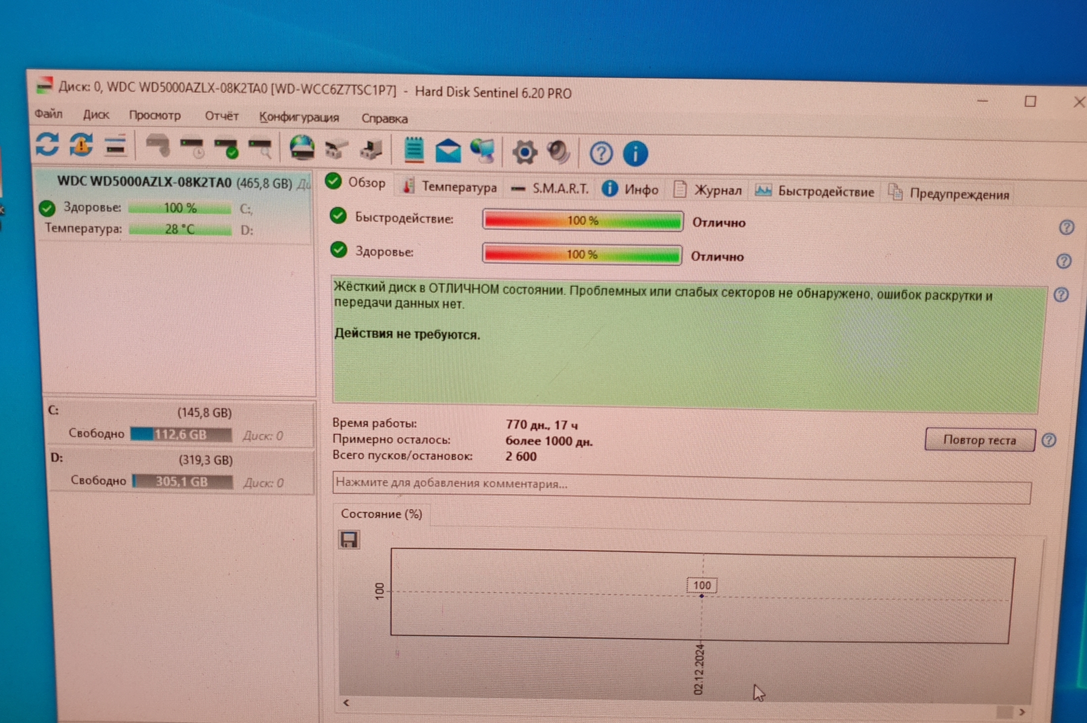Open the envelope send-report icon
This screenshot has width=1087, height=723.
pyautogui.click(x=448, y=151)
